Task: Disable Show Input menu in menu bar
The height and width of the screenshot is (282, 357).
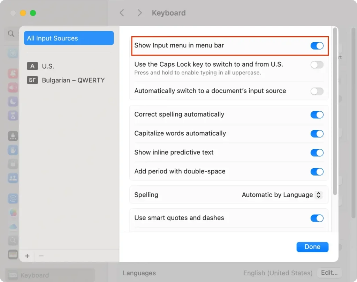Action: (317, 46)
